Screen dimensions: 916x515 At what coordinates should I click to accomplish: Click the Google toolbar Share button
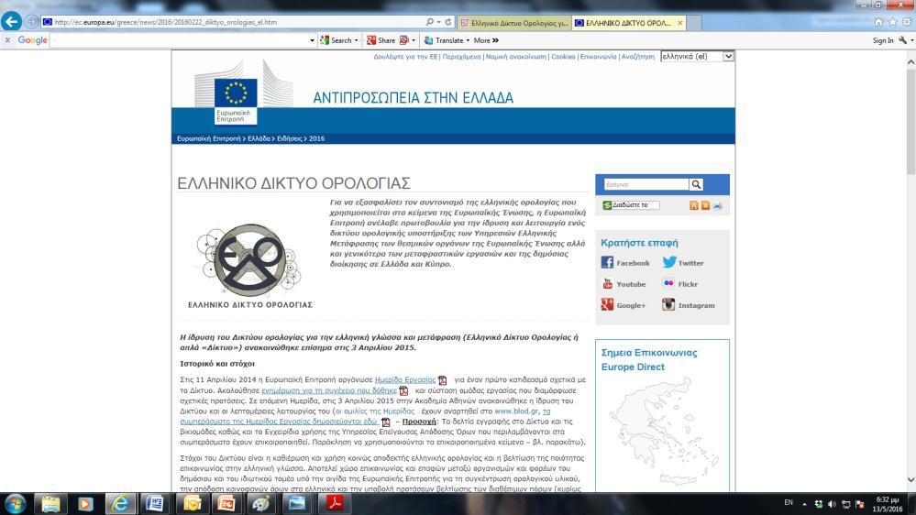coord(381,40)
